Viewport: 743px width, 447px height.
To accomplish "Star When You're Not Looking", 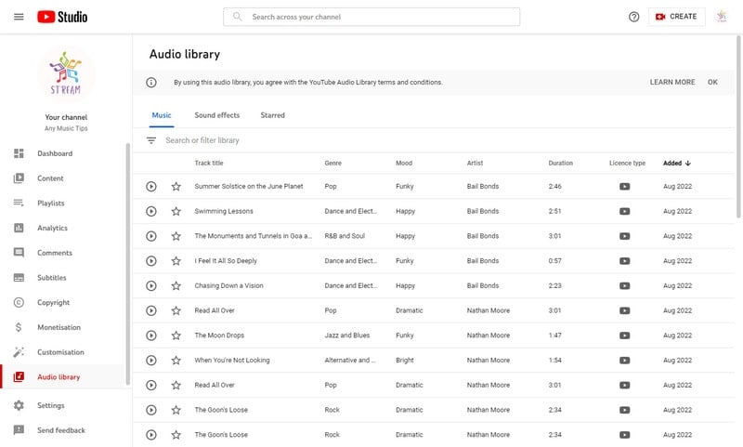I will [176, 361].
